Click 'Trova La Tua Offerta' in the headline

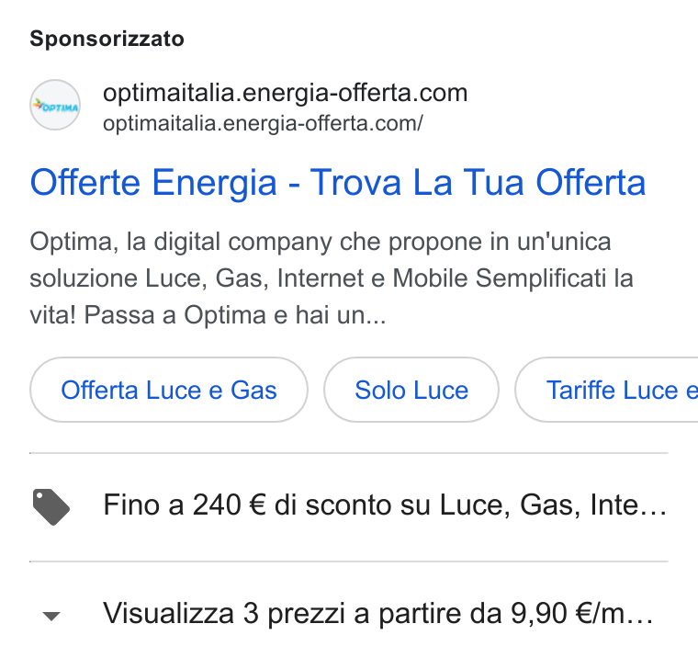[478, 182]
